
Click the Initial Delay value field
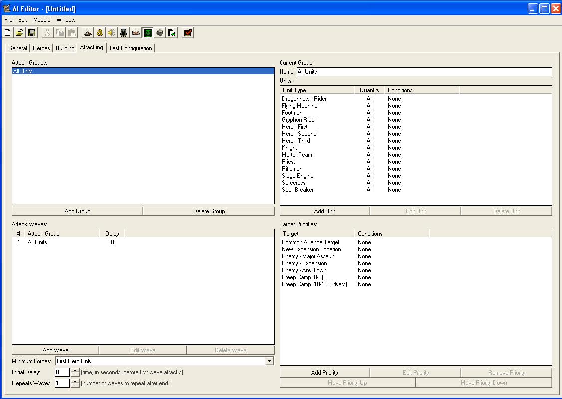[x=62, y=372]
